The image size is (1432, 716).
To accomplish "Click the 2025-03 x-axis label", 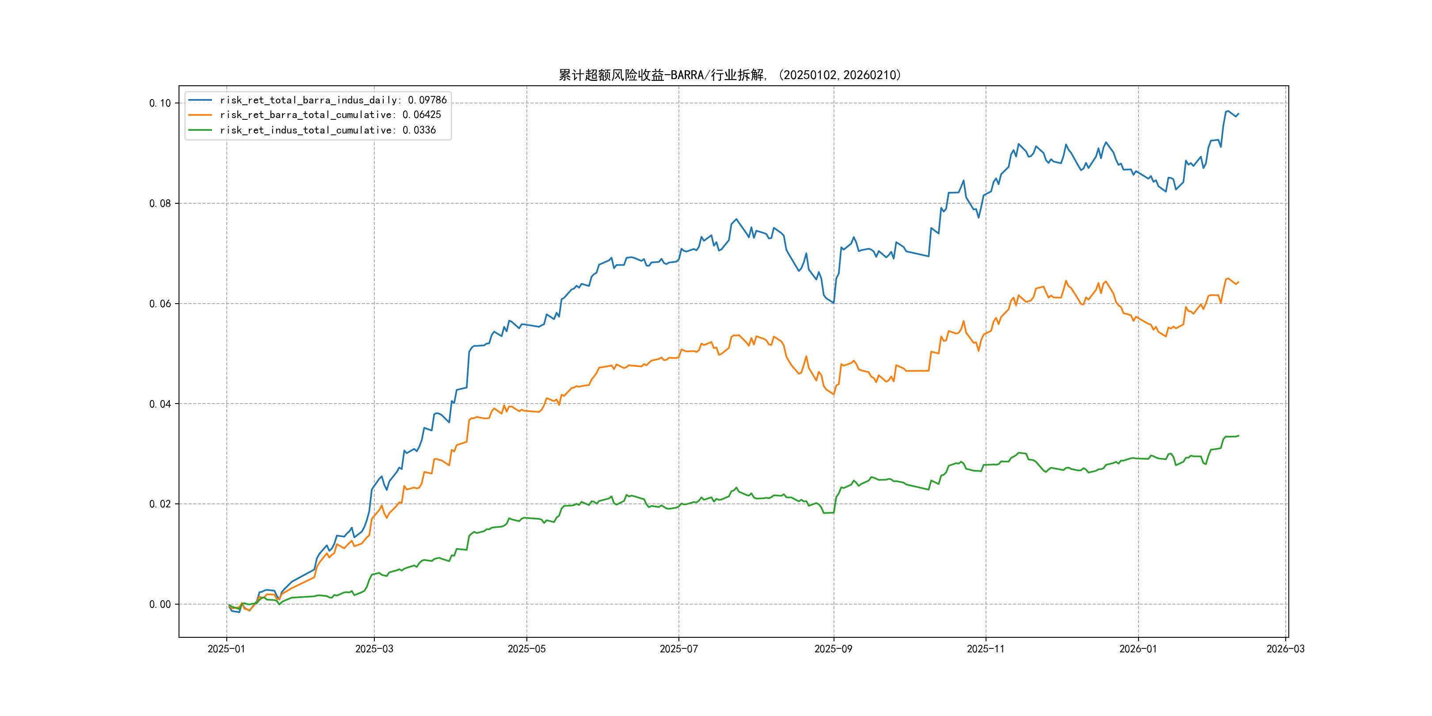I will pos(374,649).
